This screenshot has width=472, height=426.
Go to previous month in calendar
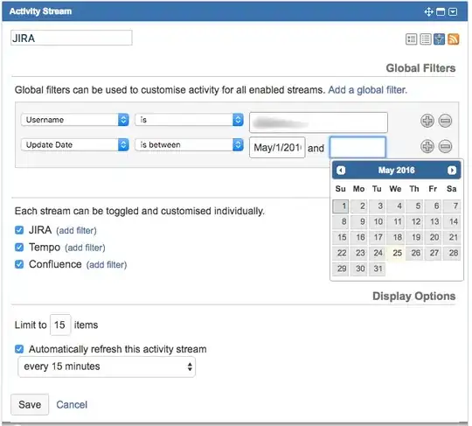(x=341, y=171)
